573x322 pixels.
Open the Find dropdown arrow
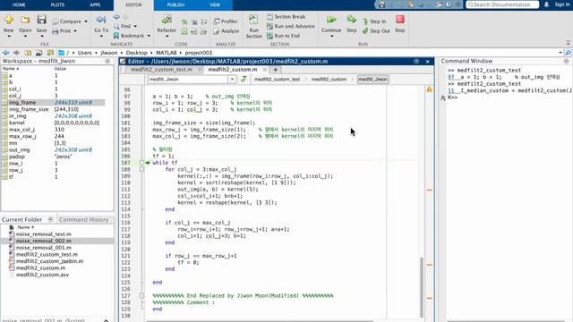pos(135,26)
